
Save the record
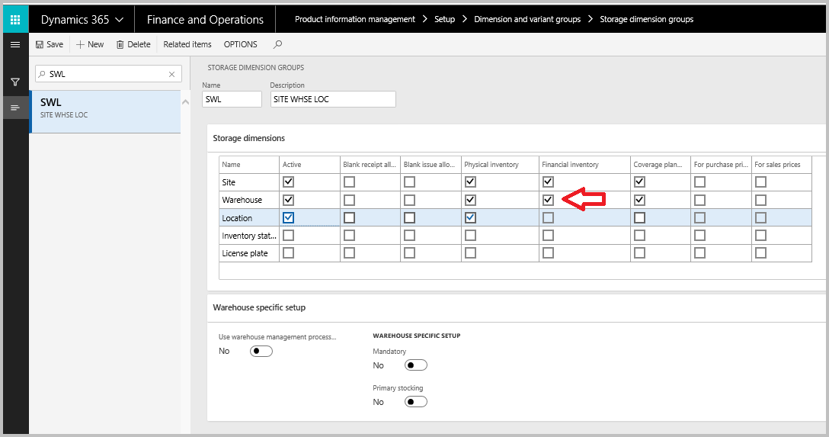click(50, 44)
